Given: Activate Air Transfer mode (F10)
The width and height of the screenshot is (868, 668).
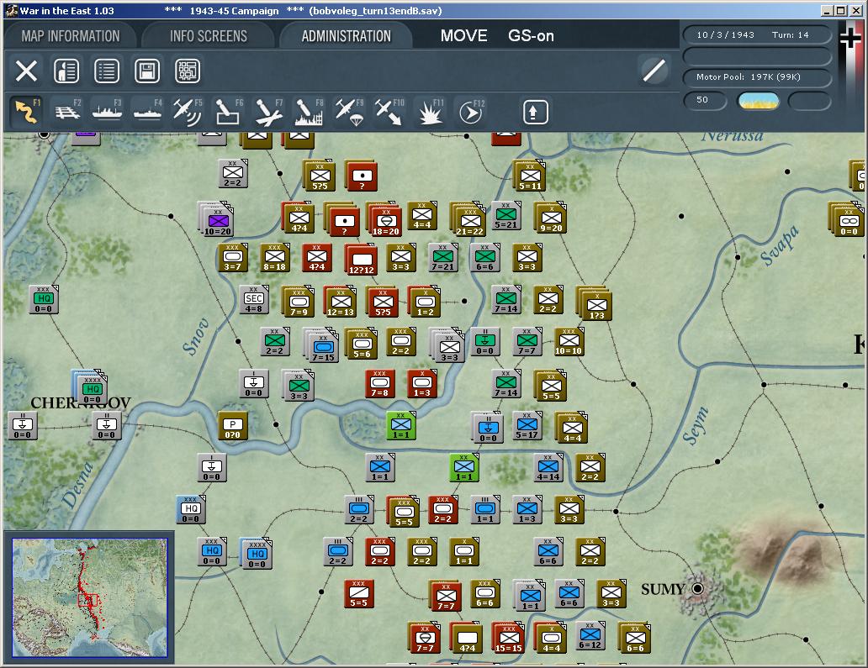Looking at the screenshot, I should [x=389, y=111].
